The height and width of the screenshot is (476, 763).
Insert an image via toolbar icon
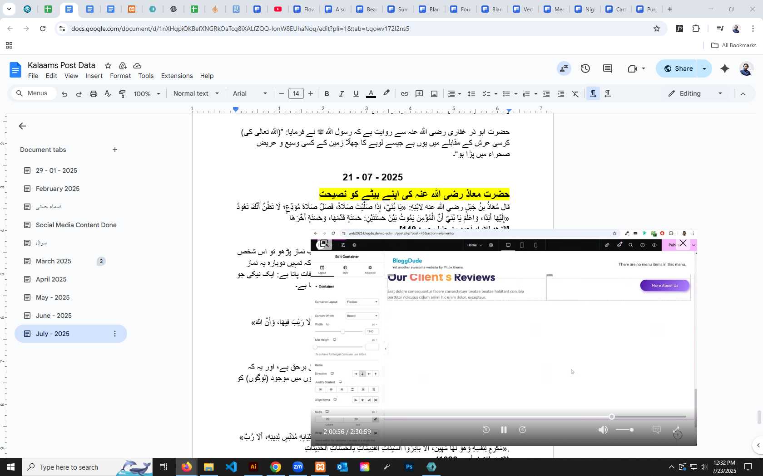pyautogui.click(x=434, y=94)
